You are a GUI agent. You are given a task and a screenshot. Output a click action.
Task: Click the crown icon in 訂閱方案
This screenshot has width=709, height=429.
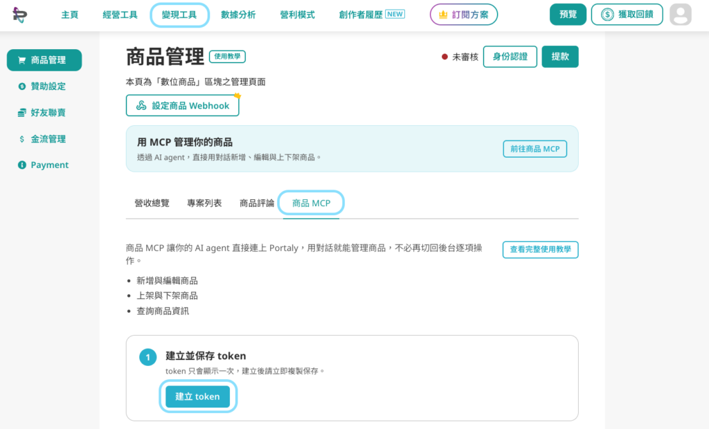pos(443,15)
